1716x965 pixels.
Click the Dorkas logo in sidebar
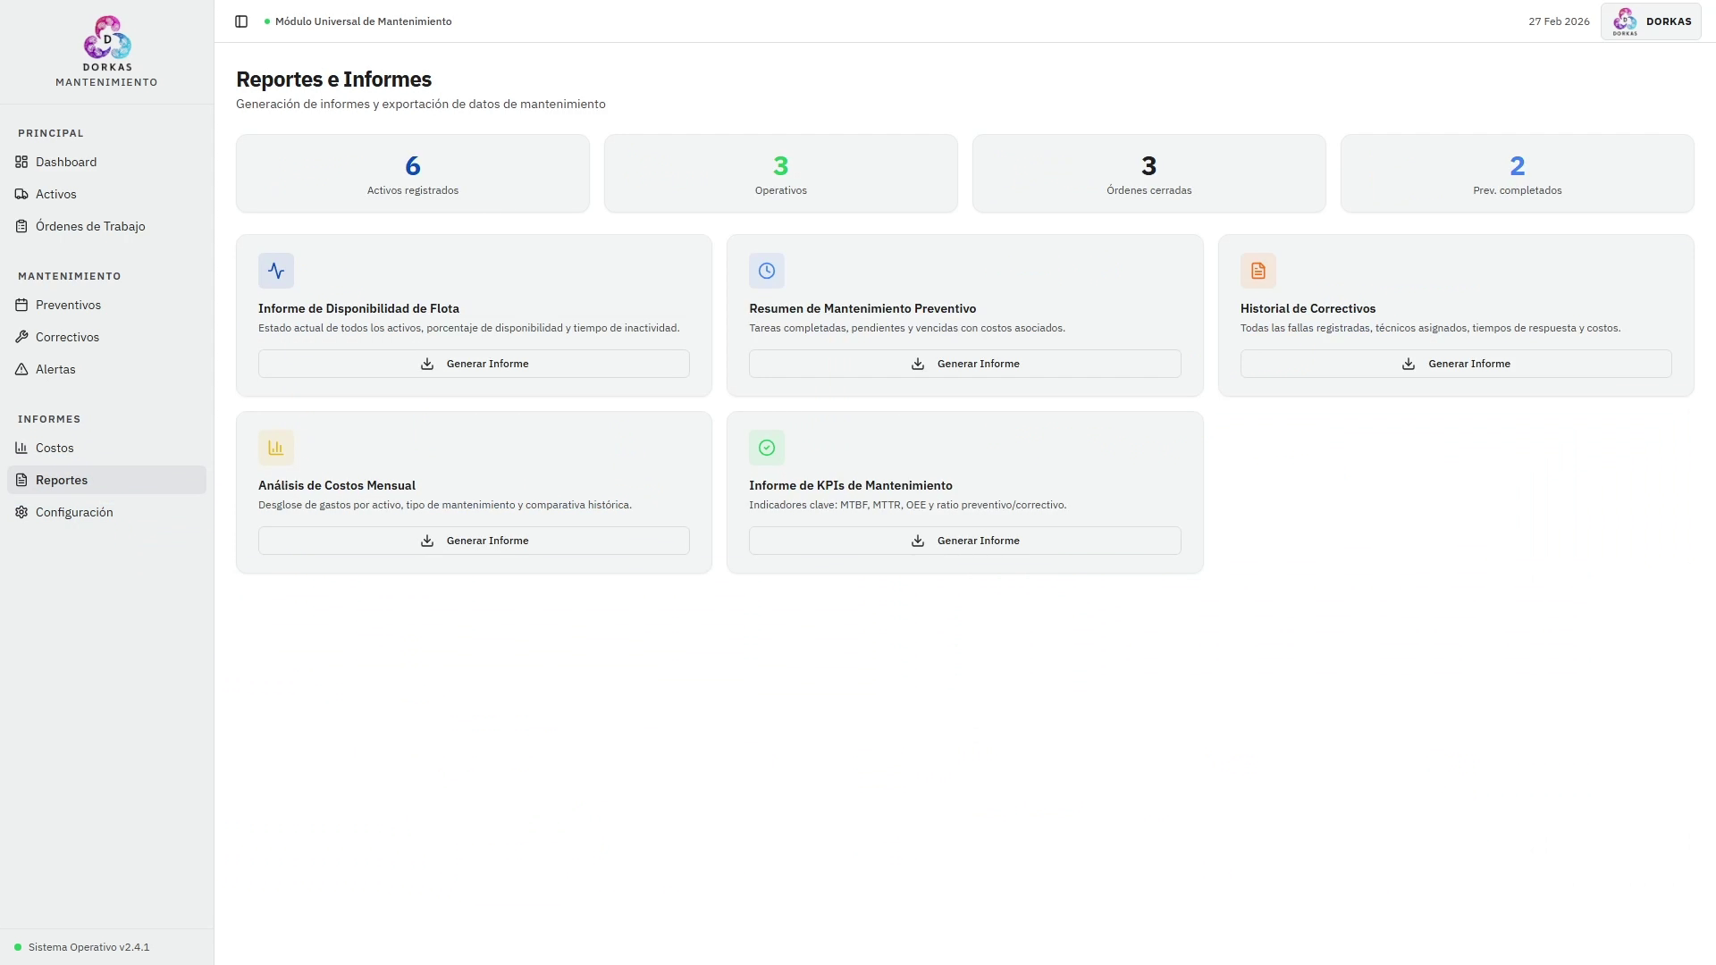[107, 38]
